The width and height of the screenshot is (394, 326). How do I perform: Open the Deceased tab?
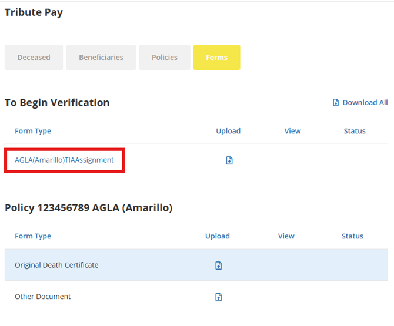pyautogui.click(x=34, y=58)
